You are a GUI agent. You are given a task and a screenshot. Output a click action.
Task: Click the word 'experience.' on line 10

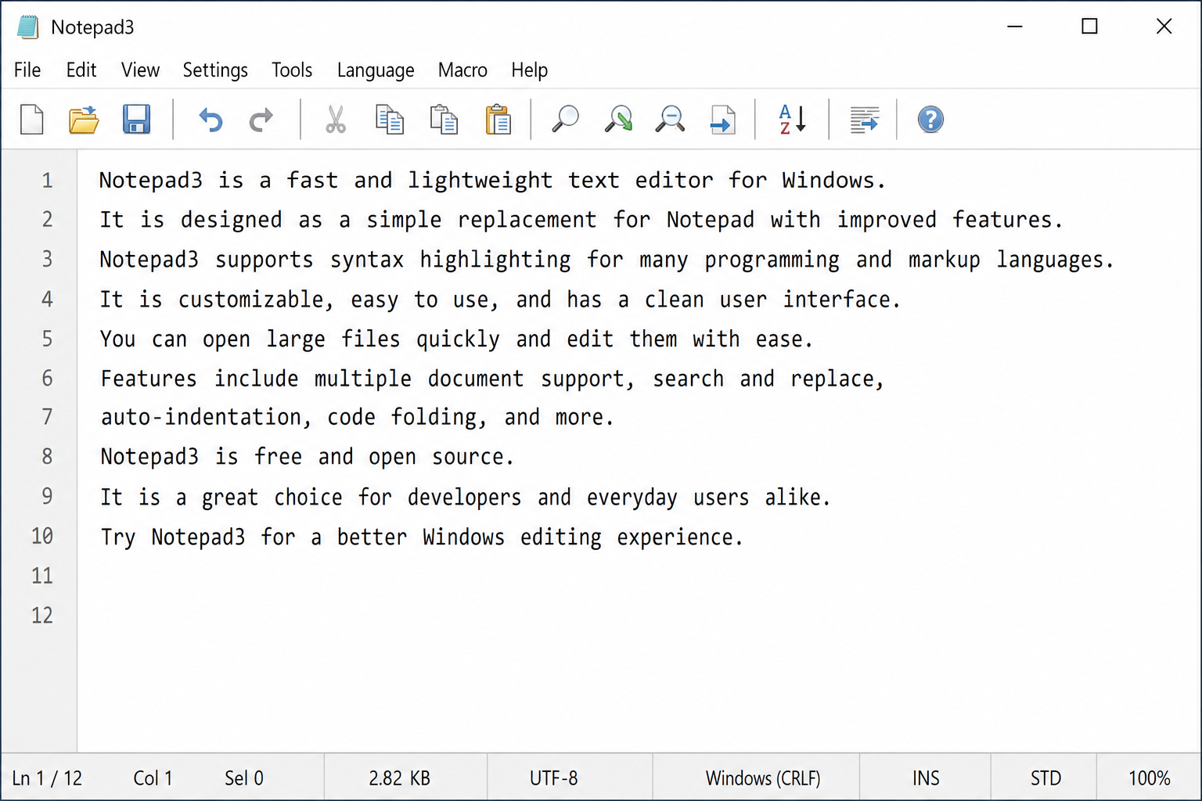679,538
